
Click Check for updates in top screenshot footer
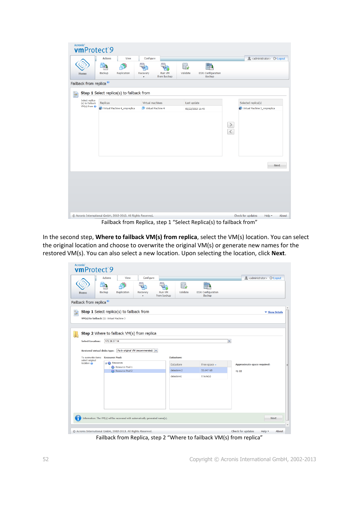click(246, 216)
